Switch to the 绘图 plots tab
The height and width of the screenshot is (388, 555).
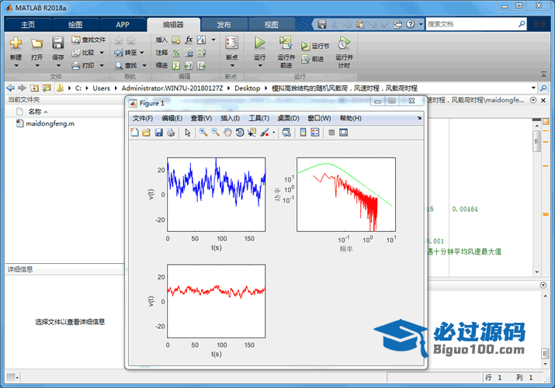point(75,25)
